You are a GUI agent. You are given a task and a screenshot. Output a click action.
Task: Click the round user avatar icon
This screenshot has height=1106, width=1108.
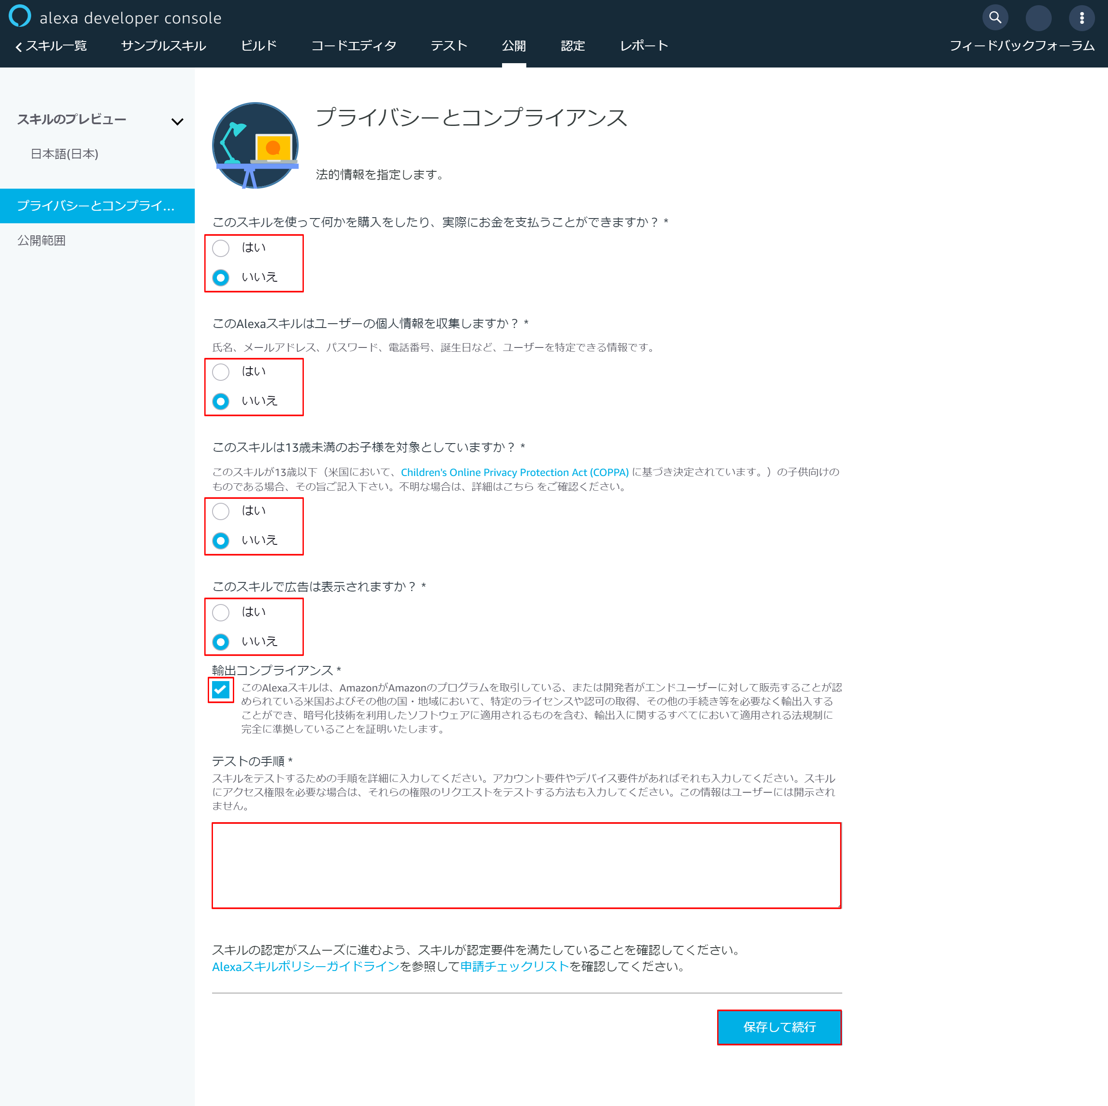click(x=1038, y=18)
